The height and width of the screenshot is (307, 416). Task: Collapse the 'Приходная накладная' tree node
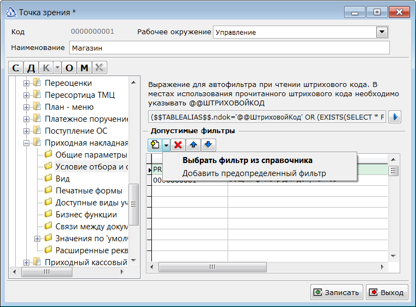click(x=26, y=143)
